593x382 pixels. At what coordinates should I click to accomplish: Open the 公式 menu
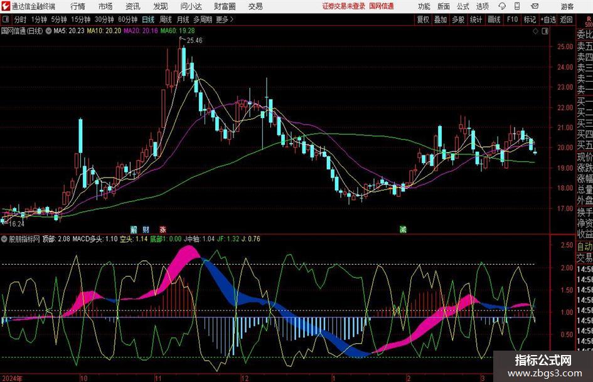[x=463, y=6]
